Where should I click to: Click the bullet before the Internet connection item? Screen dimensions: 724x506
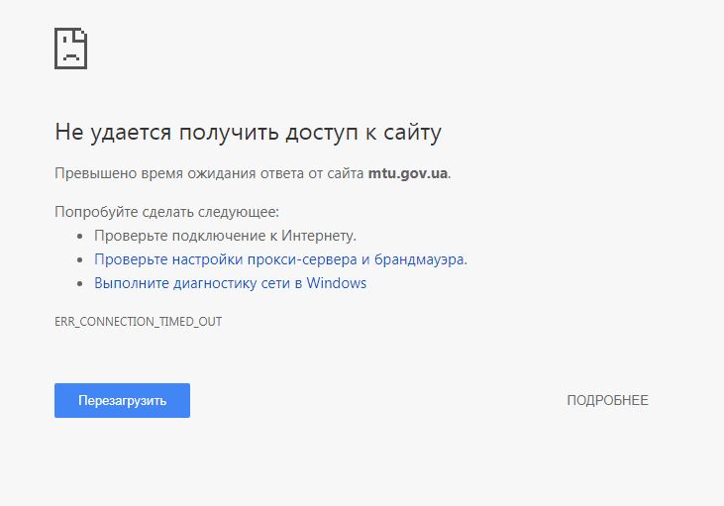tap(81, 237)
